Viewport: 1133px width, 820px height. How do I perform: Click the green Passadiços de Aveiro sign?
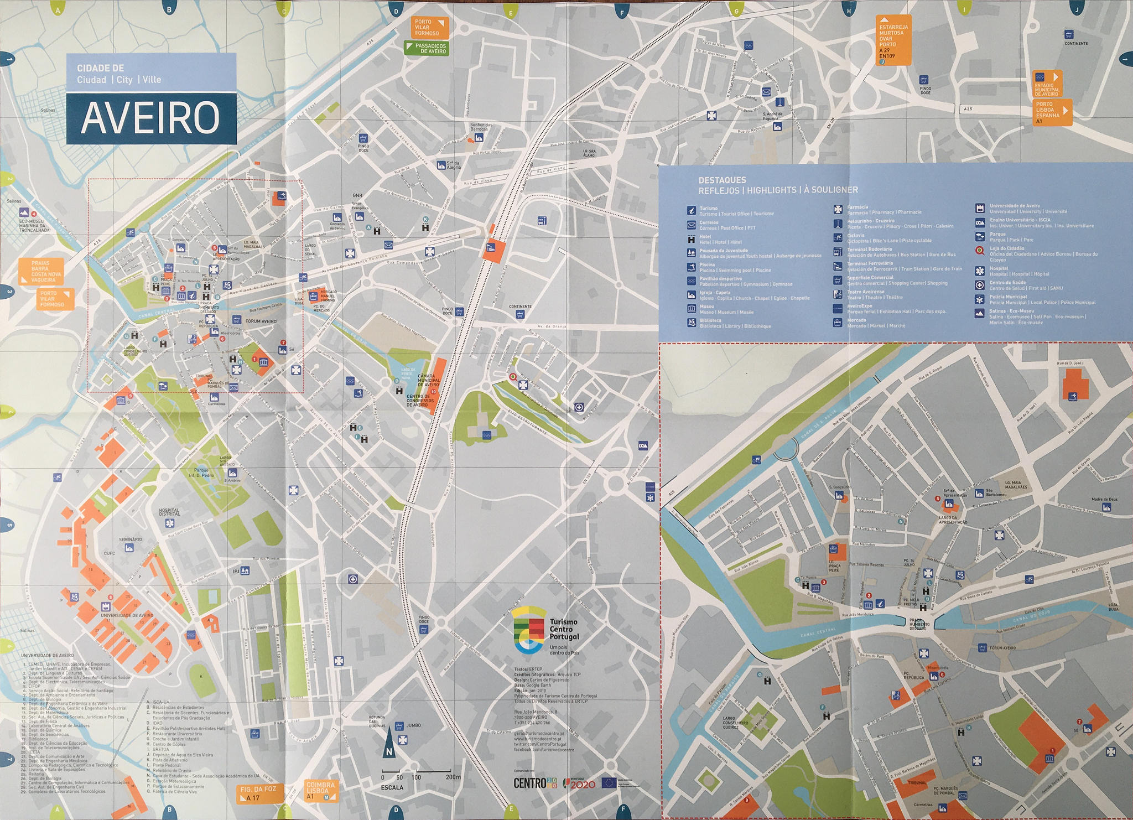(x=426, y=48)
